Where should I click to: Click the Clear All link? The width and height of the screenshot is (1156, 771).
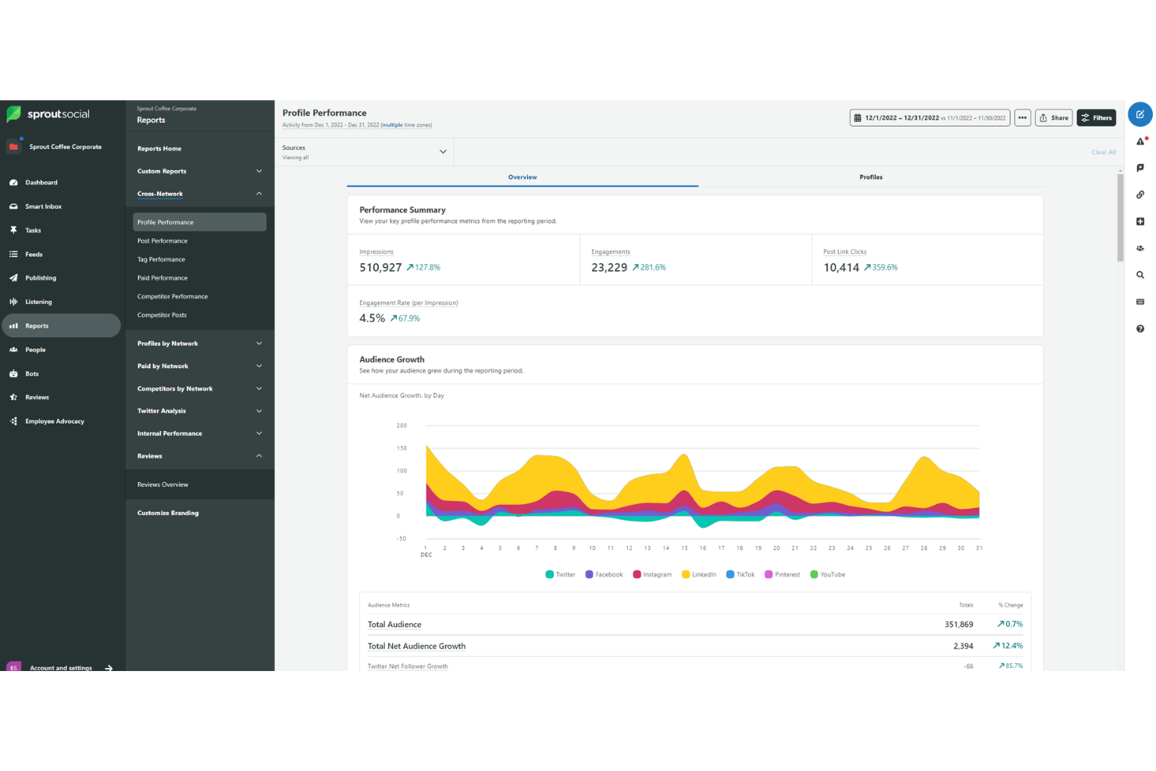pyautogui.click(x=1103, y=152)
